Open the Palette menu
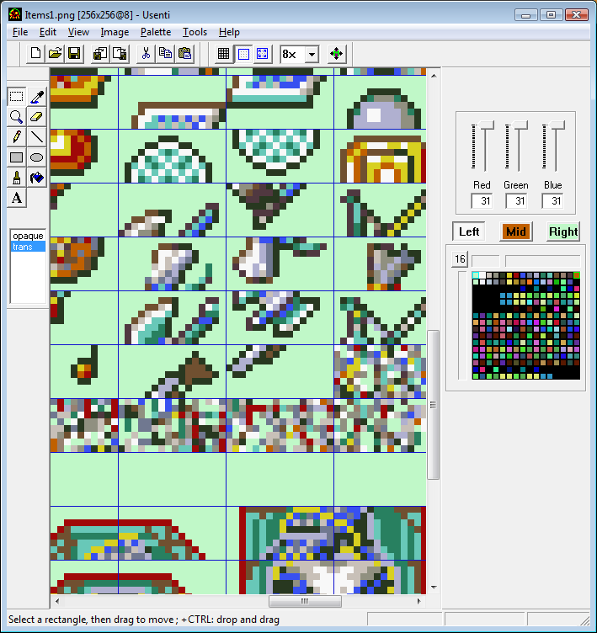 point(156,32)
